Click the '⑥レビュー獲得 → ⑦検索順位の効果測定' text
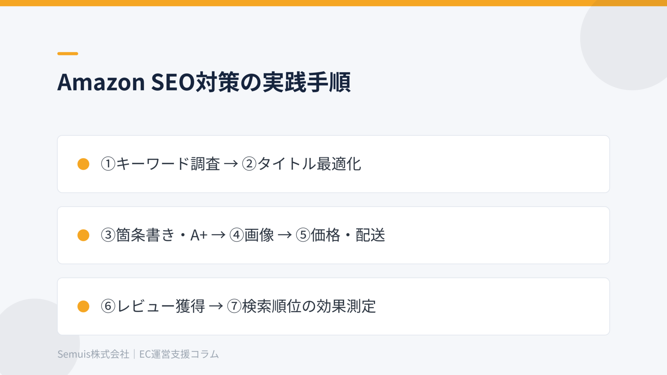The image size is (667, 375). (x=238, y=306)
